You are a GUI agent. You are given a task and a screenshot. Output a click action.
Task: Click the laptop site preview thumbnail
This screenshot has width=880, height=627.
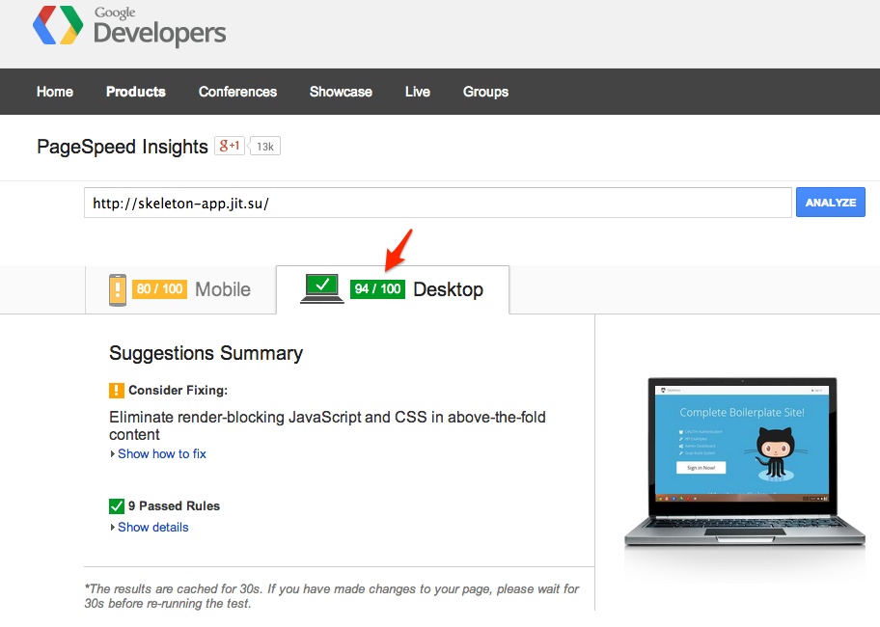744,463
